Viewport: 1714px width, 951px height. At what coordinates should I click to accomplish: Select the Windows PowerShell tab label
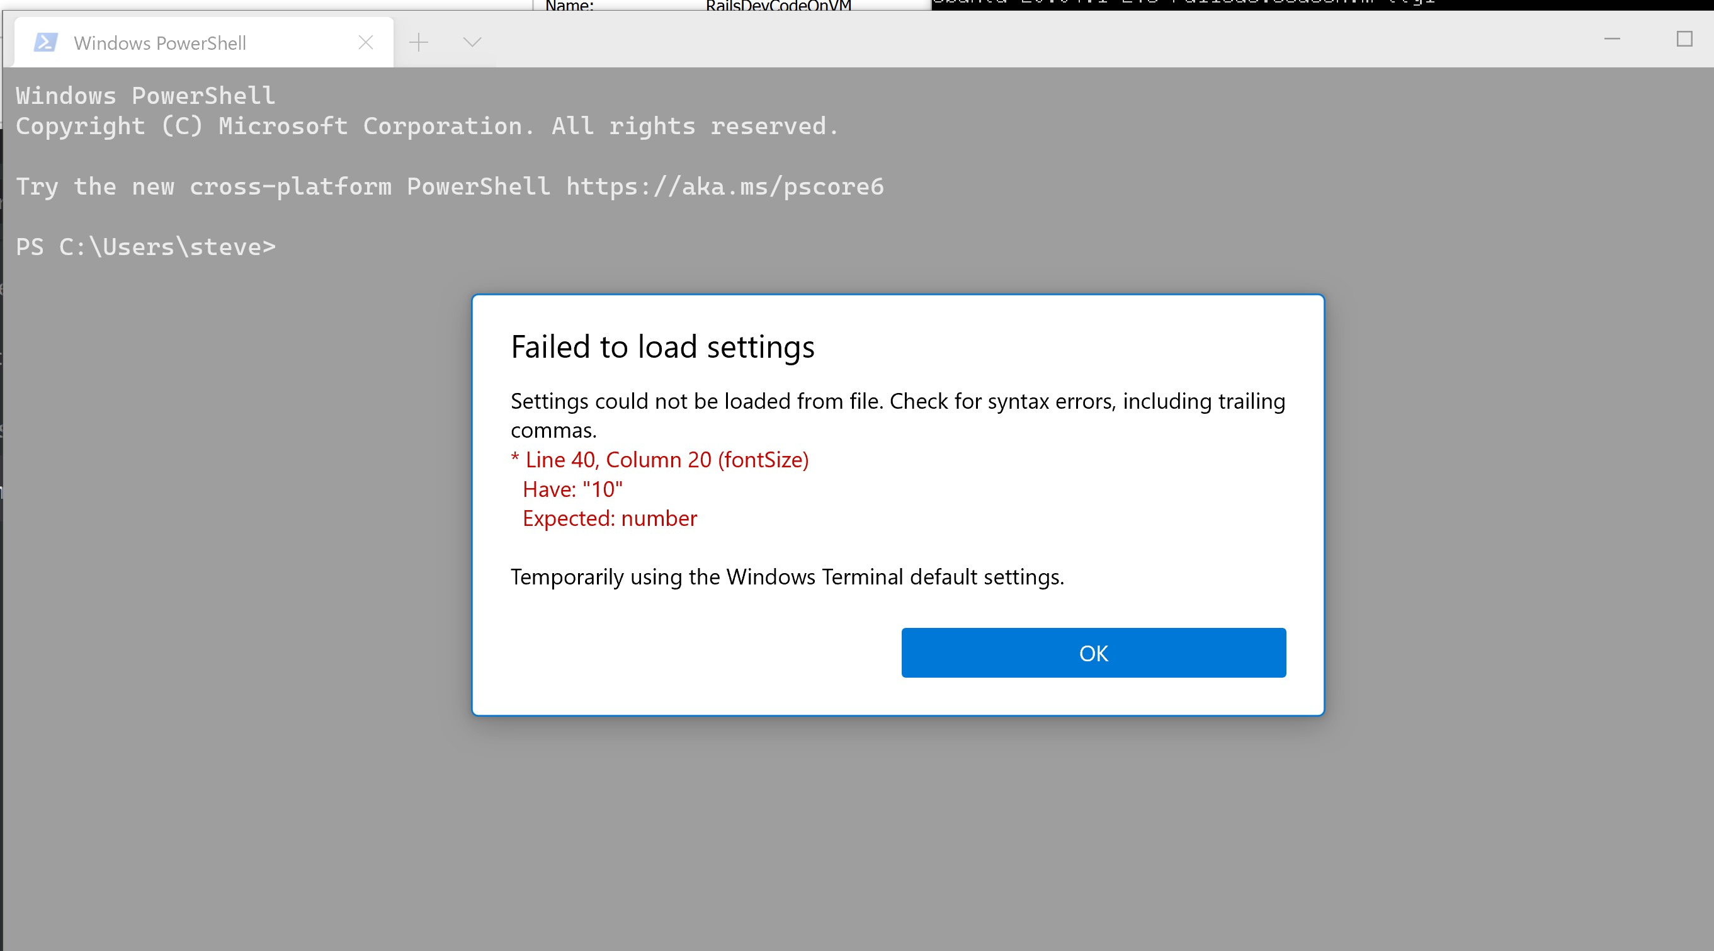point(160,43)
